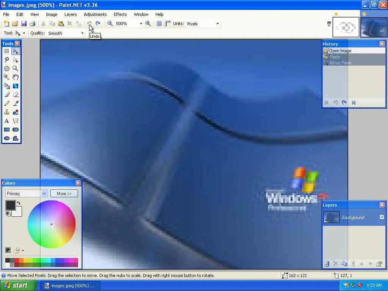Open the palette management dropdown in Colors

tap(23, 250)
